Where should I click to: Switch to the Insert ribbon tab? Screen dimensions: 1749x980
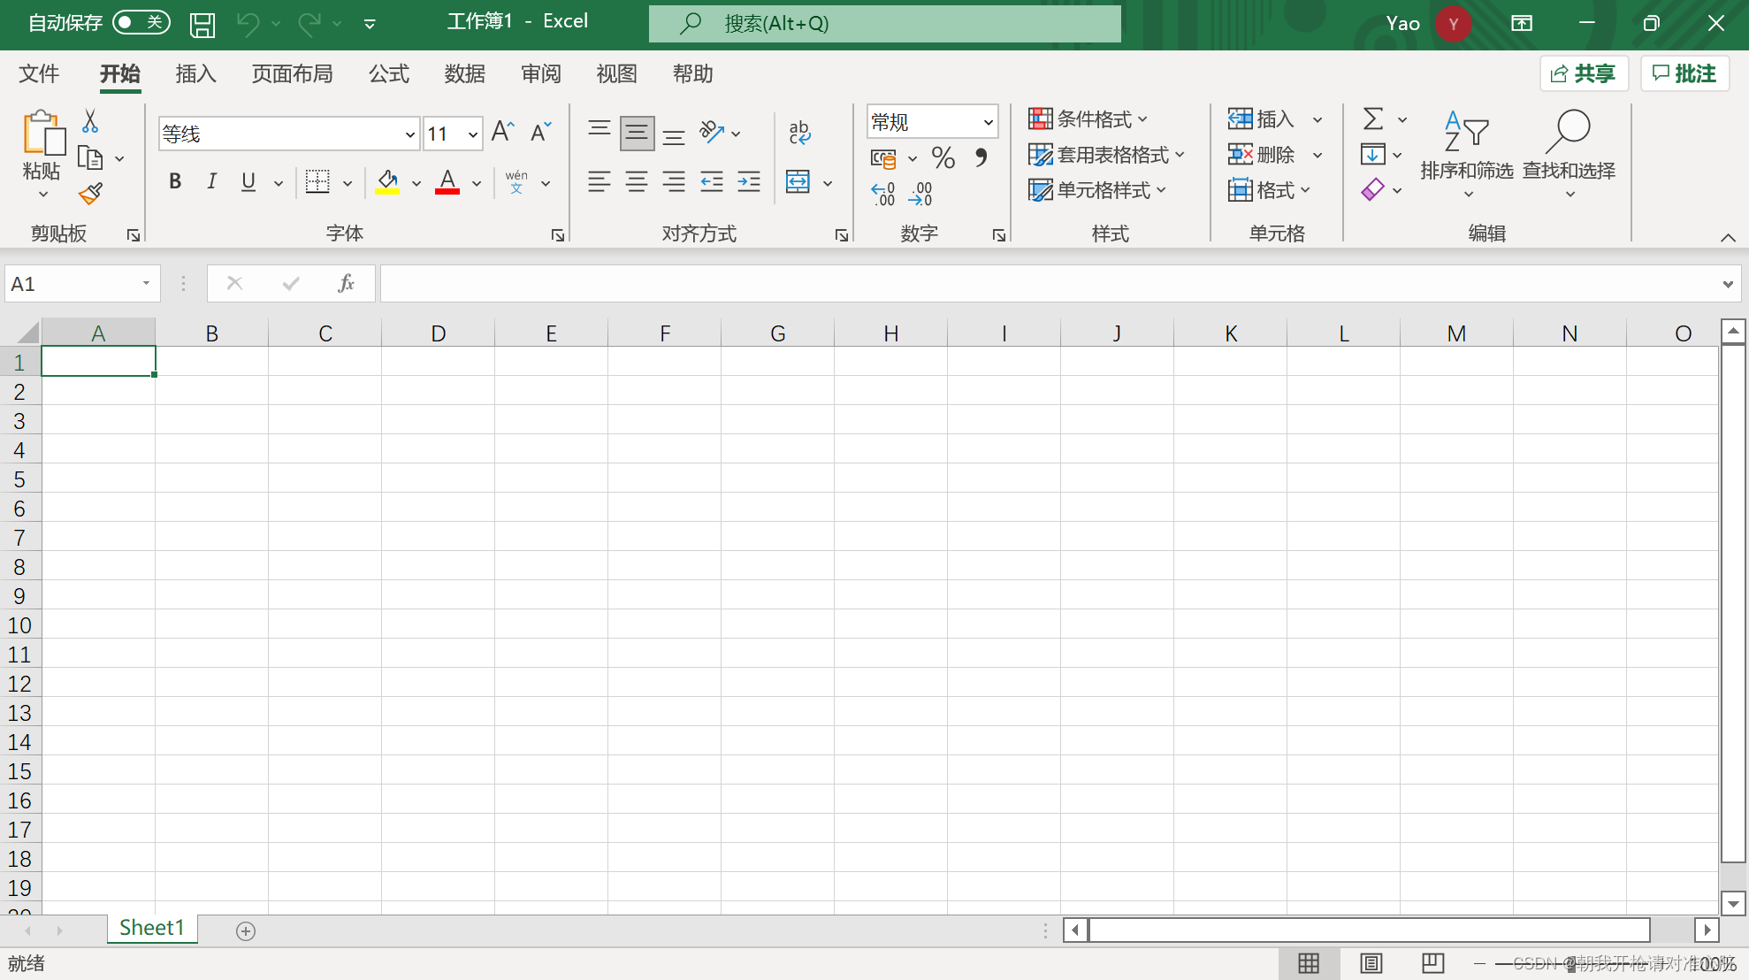195,74
